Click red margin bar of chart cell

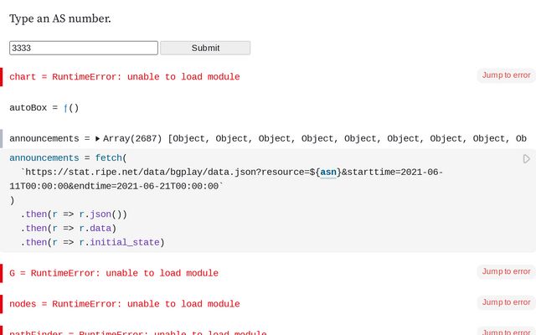pyautogui.click(x=2, y=76)
